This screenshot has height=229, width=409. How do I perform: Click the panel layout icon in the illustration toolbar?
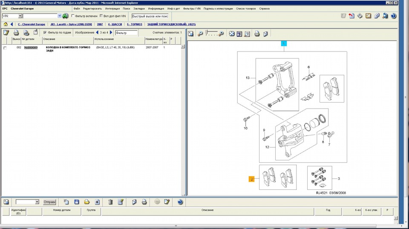(191, 34)
